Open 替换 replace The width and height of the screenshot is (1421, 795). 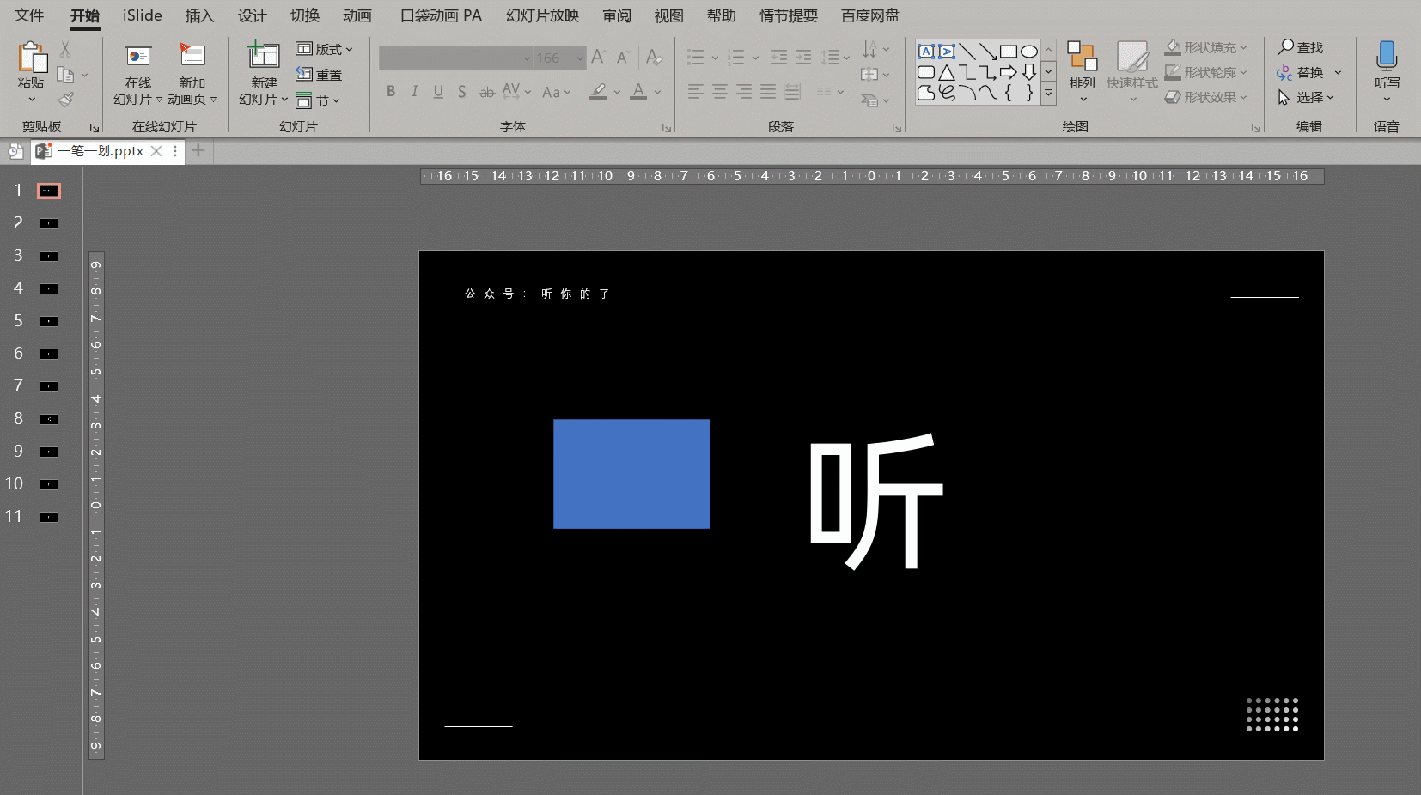click(1309, 72)
